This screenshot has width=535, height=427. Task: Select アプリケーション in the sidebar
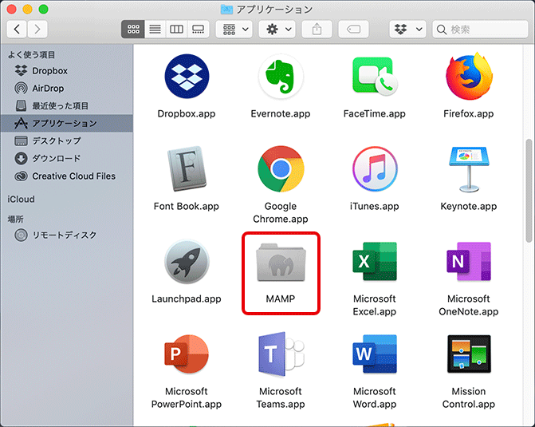click(67, 124)
